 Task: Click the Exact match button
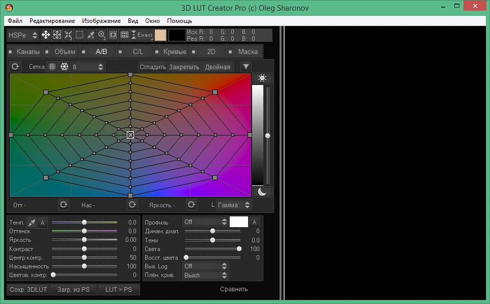pos(142,35)
